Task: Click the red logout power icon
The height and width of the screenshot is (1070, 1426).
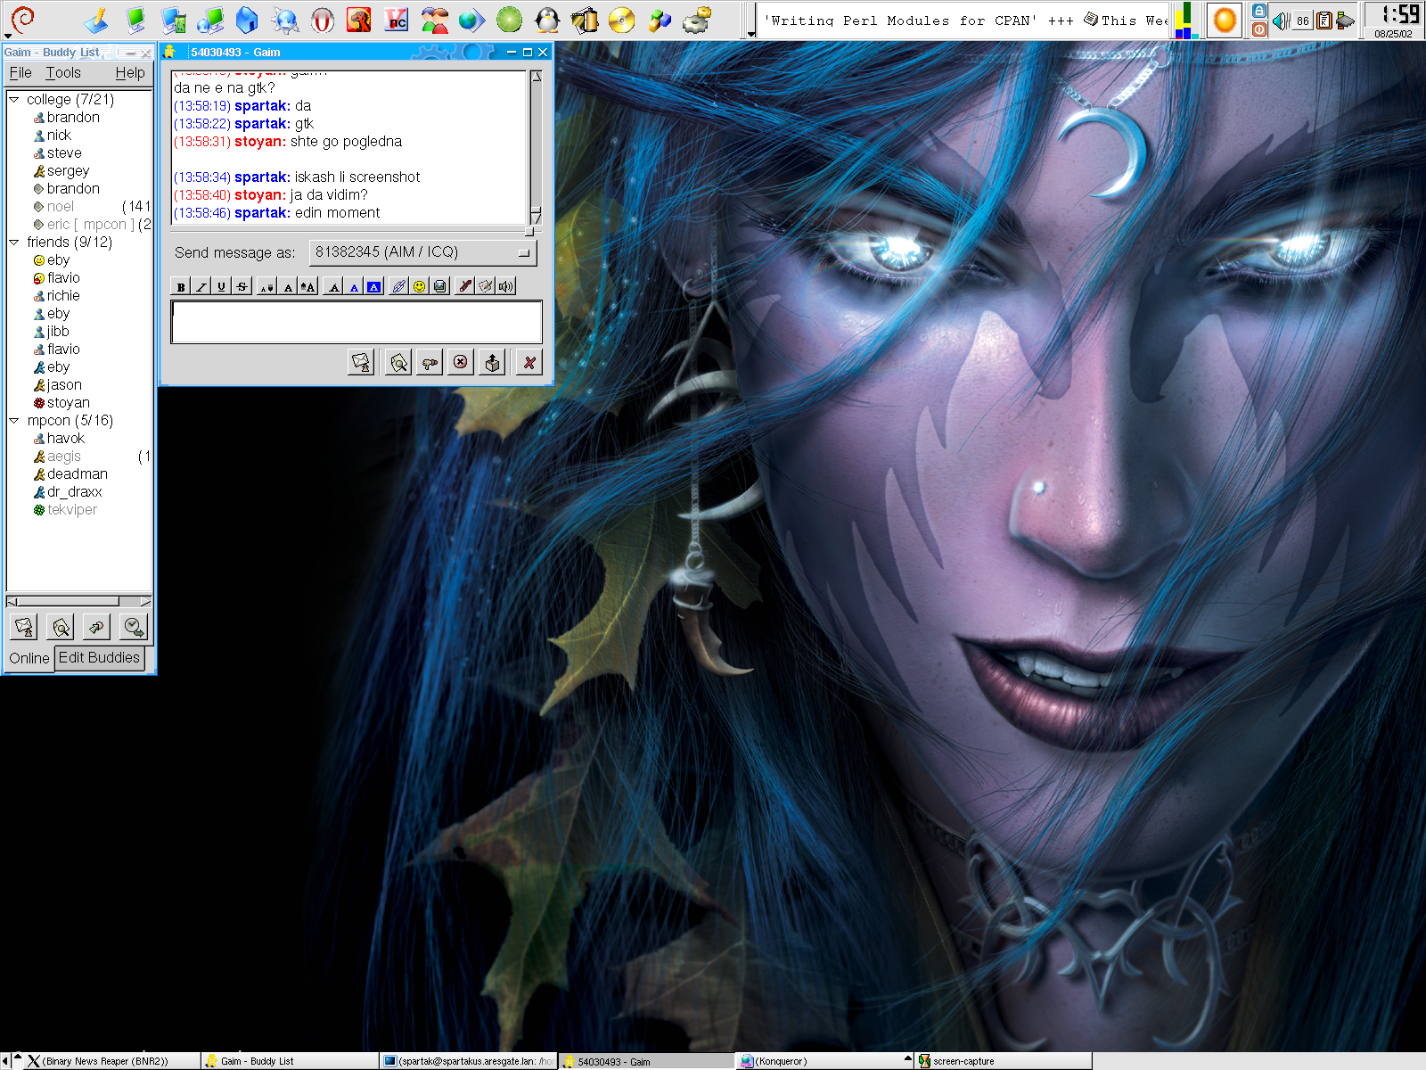Action: (1259, 29)
